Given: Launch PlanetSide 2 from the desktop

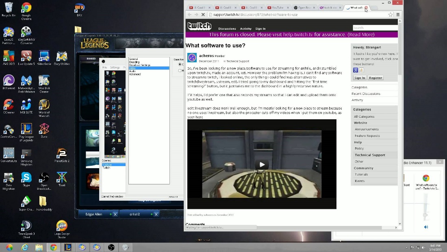Looking at the screenshot, I should tap(62, 155).
